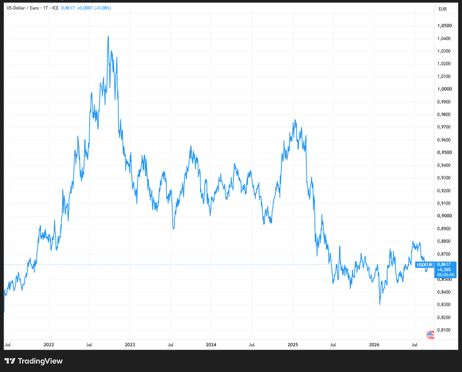Image resolution: width=462 pixels, height=372 pixels.
Task: Click the 2023 time axis label
Action: (x=130, y=344)
